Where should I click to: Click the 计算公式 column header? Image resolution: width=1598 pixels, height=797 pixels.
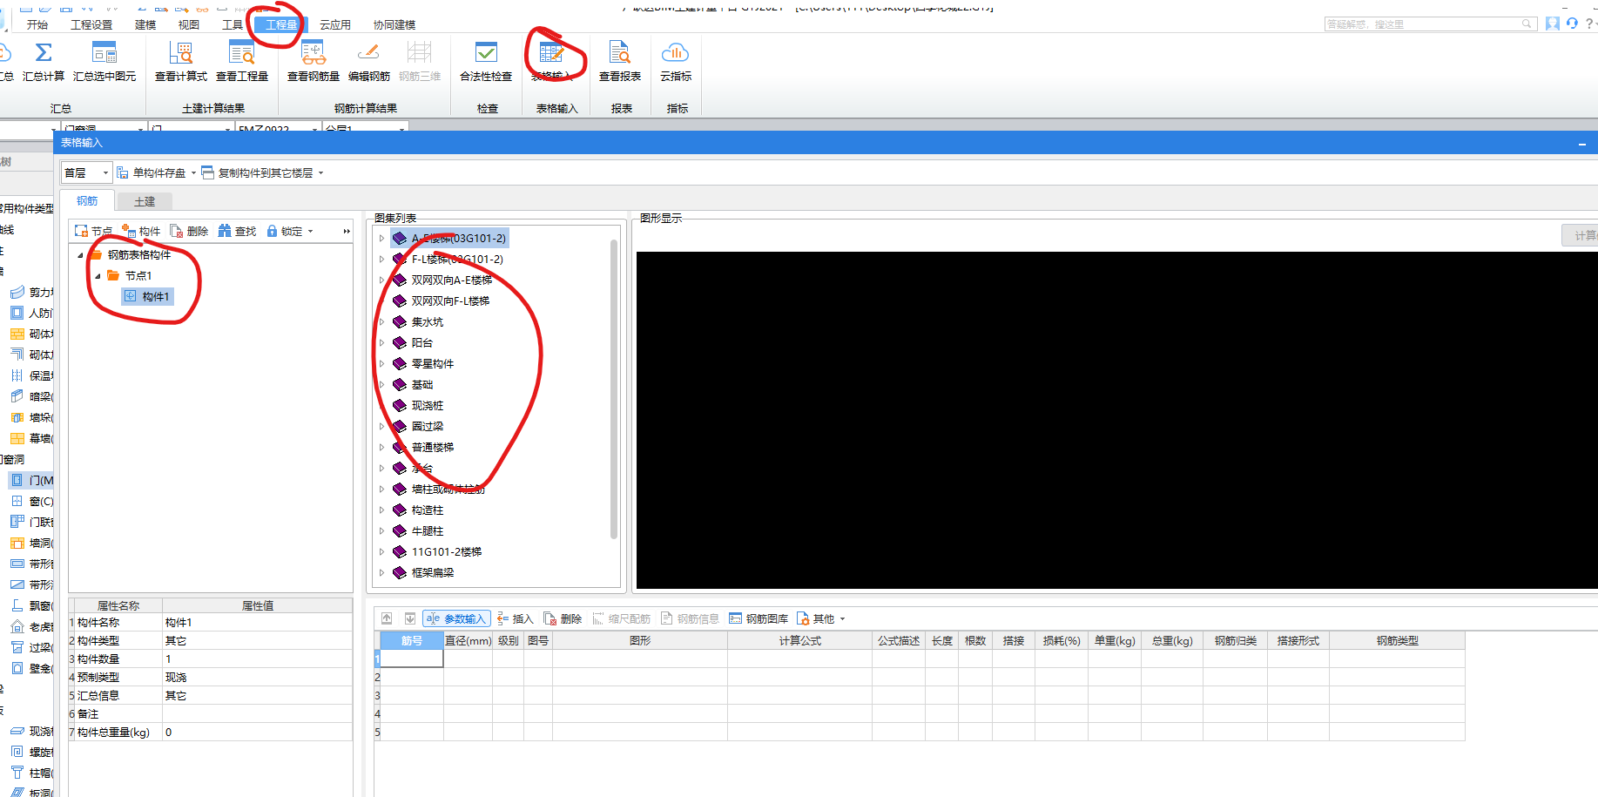[799, 640]
